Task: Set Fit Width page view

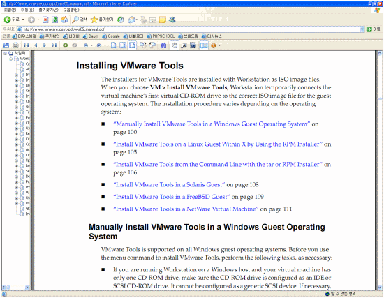Action: point(132,45)
